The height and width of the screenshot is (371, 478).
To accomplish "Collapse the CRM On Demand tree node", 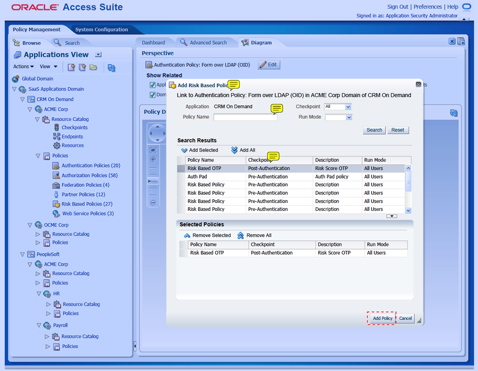I will pyautogui.click(x=22, y=100).
